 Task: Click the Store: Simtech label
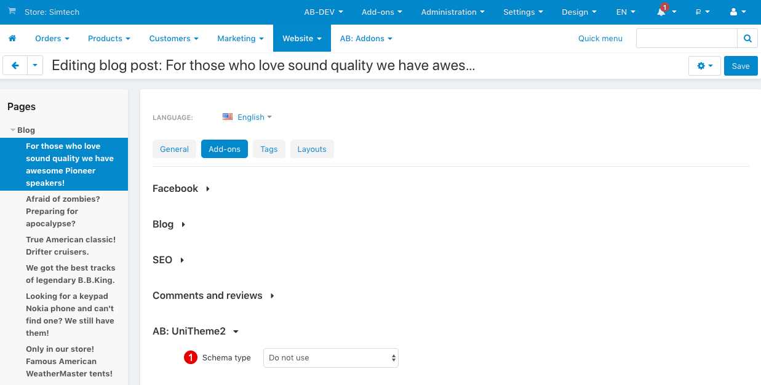pos(52,12)
